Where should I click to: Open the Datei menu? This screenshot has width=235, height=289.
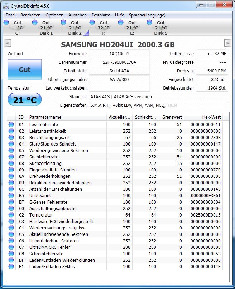[10, 15]
